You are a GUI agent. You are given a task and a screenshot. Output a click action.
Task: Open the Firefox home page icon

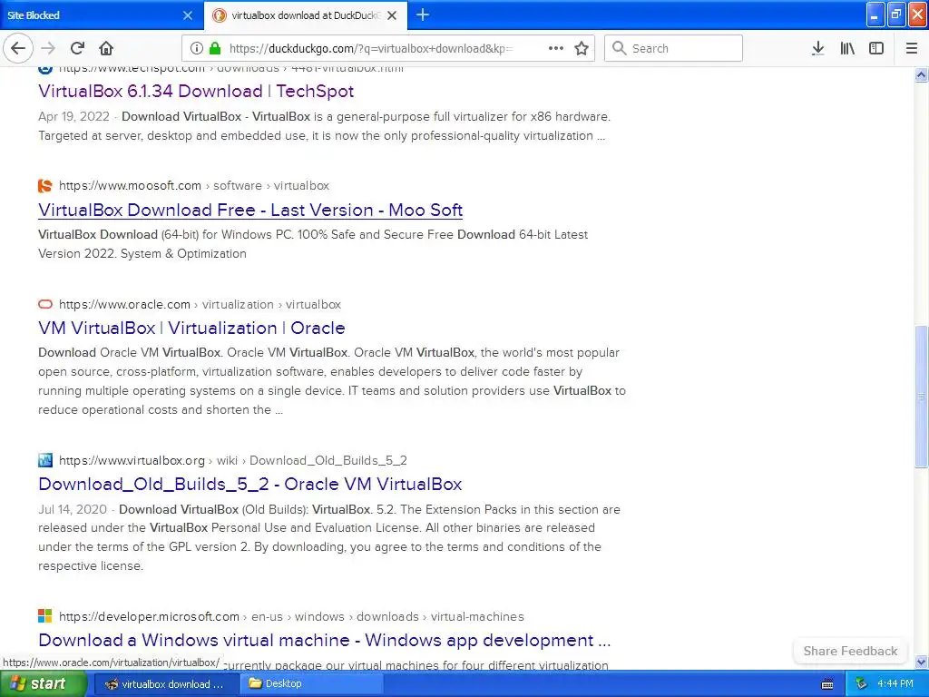pyautogui.click(x=106, y=48)
